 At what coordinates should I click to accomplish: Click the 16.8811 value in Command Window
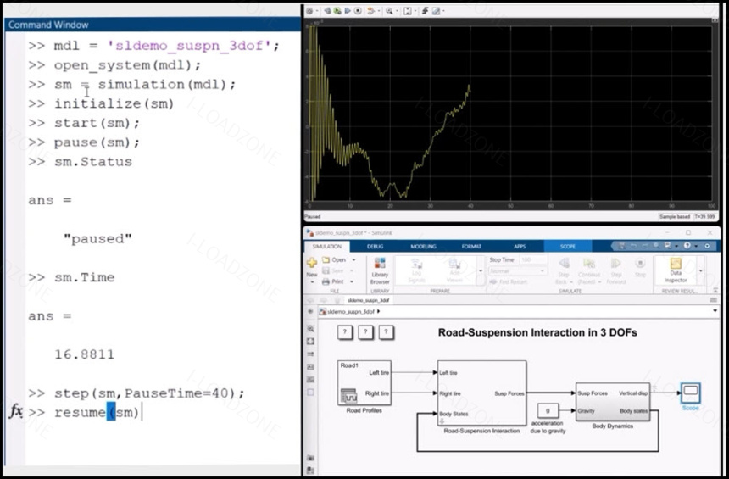point(84,354)
